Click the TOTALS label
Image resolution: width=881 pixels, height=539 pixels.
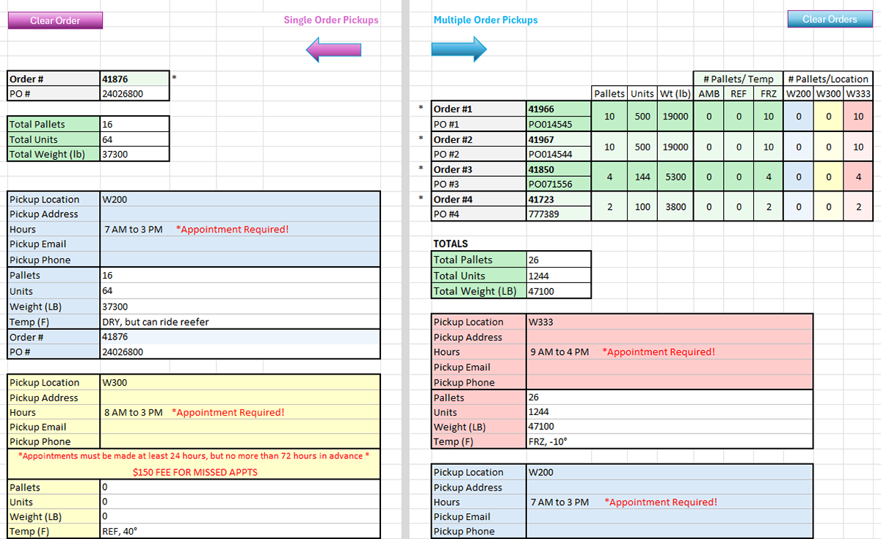450,243
